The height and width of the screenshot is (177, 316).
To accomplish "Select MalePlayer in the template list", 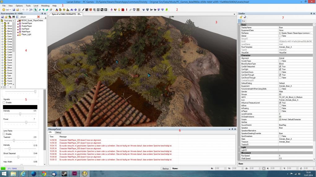I will pyautogui.click(x=26, y=32).
